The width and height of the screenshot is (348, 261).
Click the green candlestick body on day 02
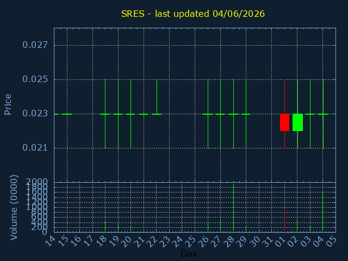[x=297, y=122]
